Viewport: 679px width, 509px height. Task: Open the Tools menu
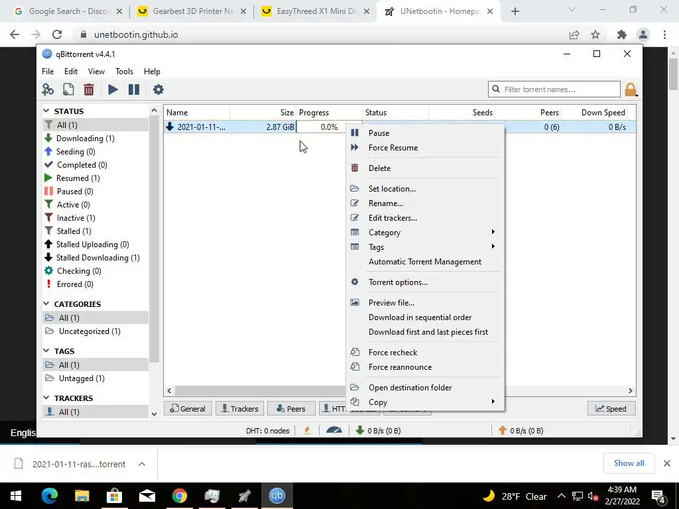[x=124, y=72]
